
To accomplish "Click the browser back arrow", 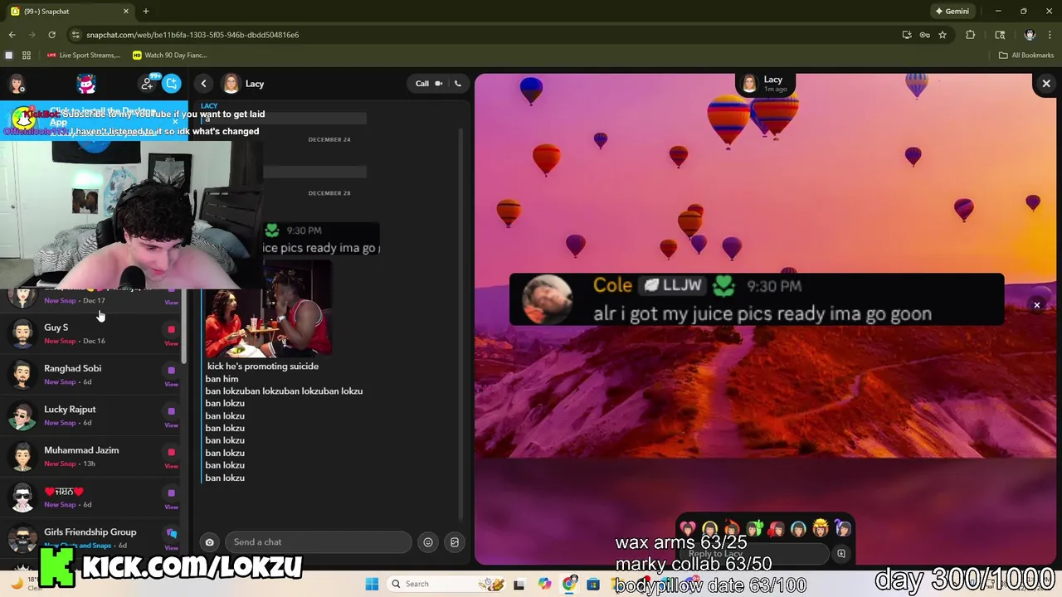I will tap(12, 35).
